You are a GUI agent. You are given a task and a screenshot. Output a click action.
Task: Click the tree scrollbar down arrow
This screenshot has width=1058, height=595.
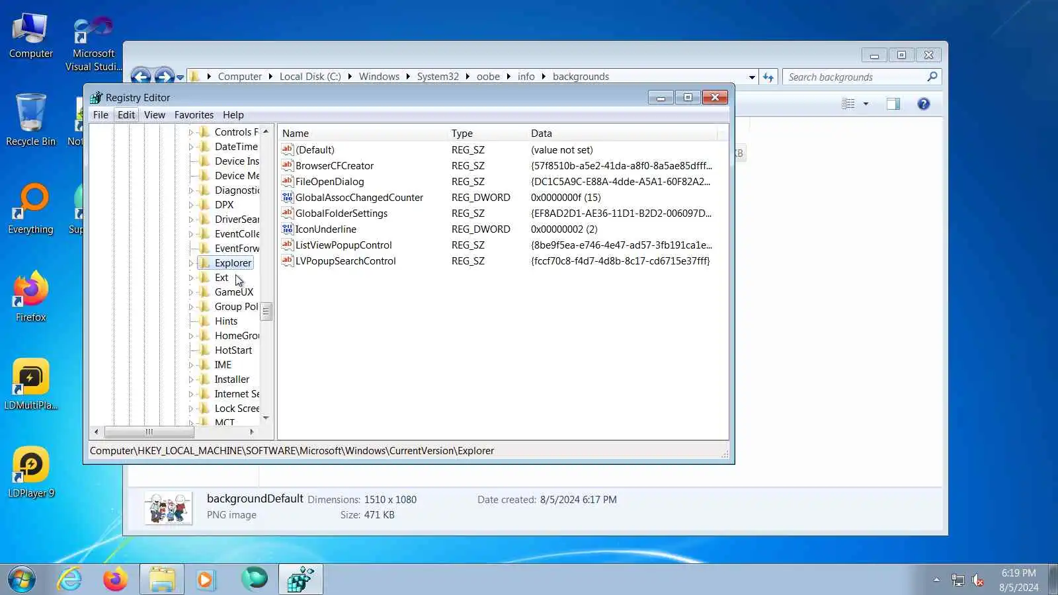(266, 418)
